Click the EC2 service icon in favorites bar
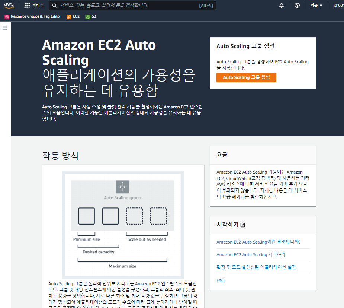Screen dimensions: 344x308 click(x=69, y=16)
